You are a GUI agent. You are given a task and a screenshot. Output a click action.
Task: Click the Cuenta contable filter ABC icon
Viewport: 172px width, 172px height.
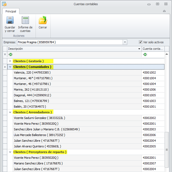coord(145,54)
